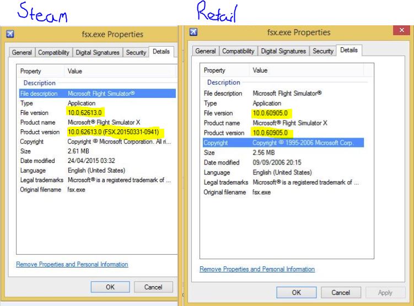Open Compatibility tab in Retail window
The image size is (414, 306).
point(238,51)
